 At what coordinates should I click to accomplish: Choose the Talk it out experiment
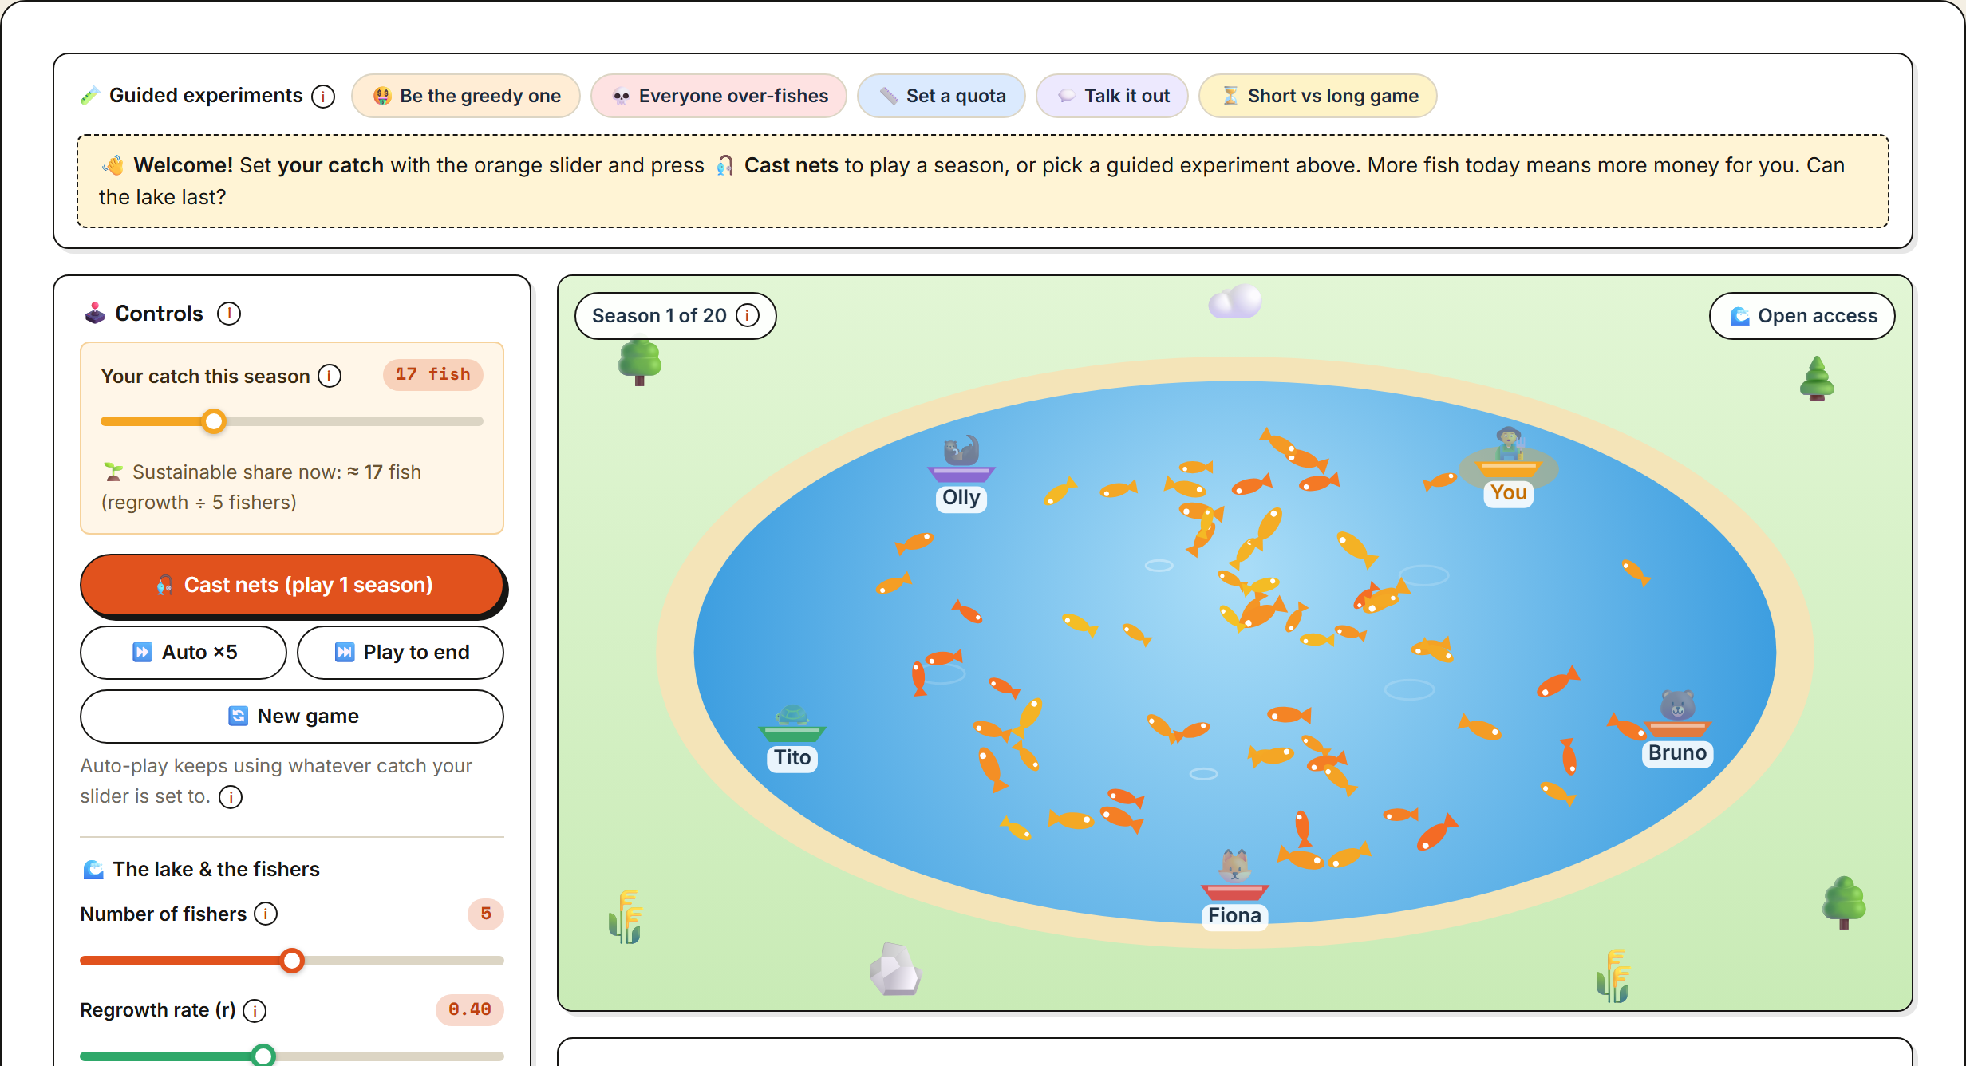1112,96
